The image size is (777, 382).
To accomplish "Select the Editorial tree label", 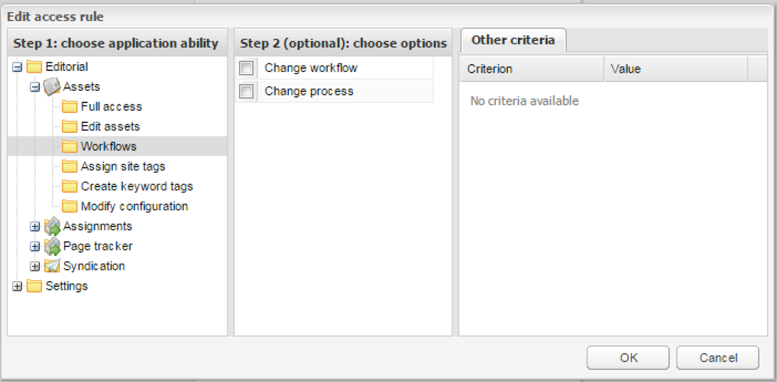I will pos(67,67).
